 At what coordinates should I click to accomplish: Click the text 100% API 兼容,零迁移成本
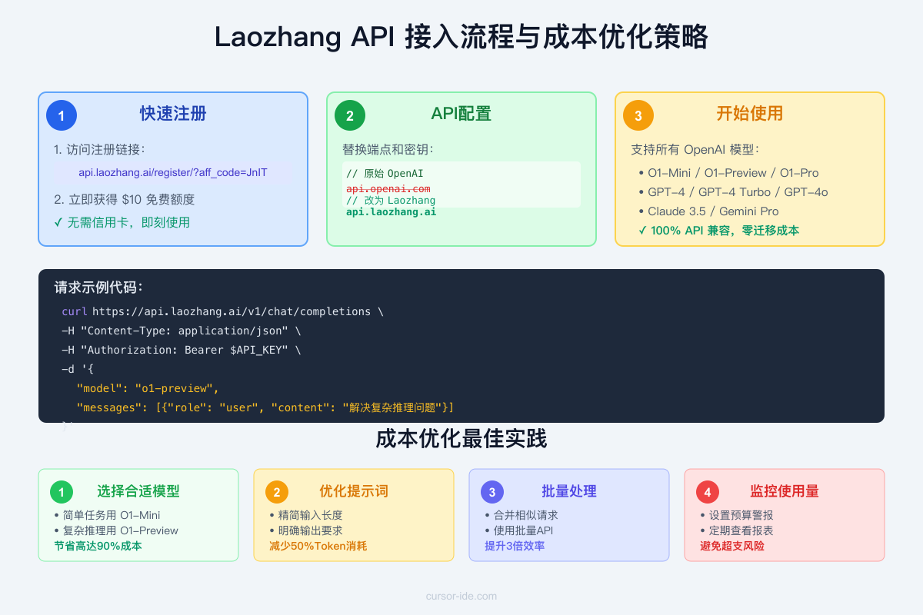[719, 230]
